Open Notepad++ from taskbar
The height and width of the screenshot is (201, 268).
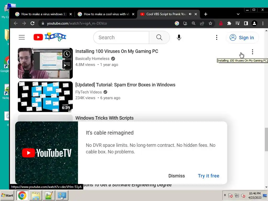pos(49,195)
